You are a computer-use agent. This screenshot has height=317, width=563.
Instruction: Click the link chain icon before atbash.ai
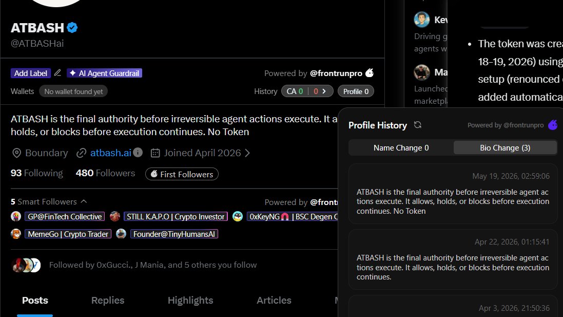82,153
